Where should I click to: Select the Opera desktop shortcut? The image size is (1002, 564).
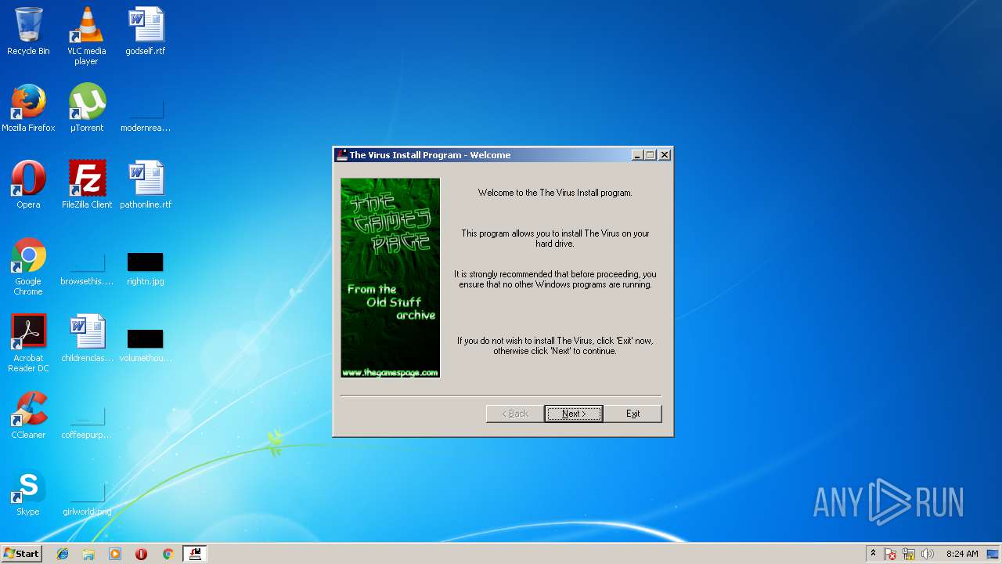click(28, 185)
